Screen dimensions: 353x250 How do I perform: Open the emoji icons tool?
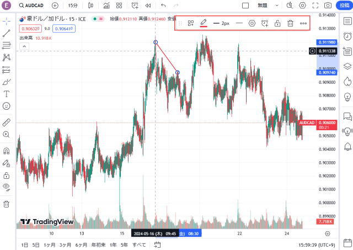click(x=7, y=106)
